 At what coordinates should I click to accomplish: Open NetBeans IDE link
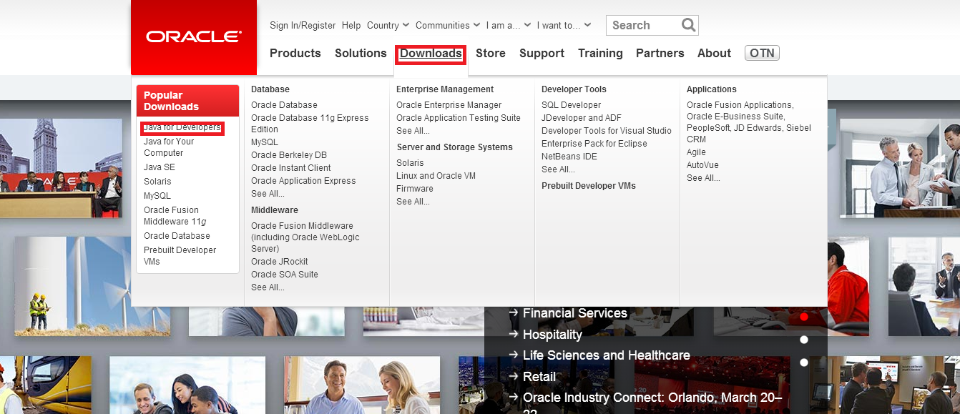(569, 157)
